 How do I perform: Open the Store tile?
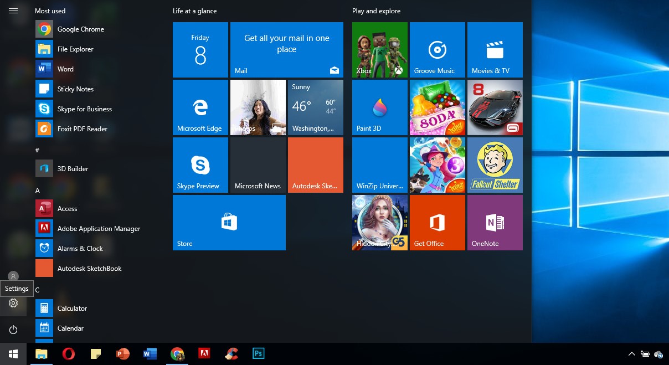click(229, 223)
